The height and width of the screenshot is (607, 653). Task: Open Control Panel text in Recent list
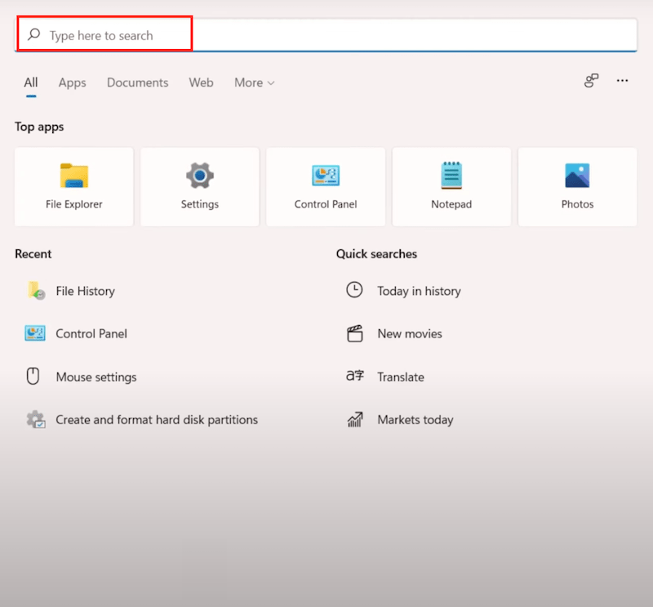click(91, 334)
